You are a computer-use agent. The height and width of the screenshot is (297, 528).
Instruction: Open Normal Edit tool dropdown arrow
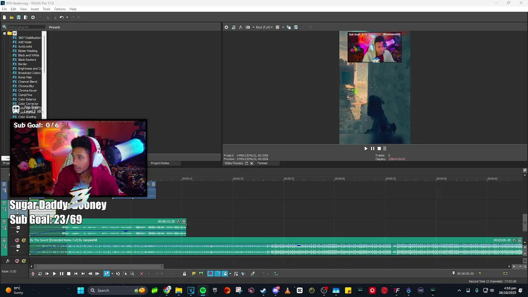(112, 273)
